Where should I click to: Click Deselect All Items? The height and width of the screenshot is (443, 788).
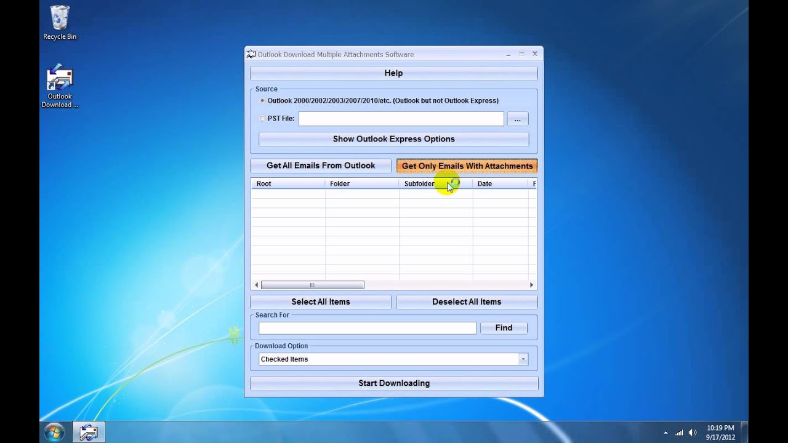[467, 302]
